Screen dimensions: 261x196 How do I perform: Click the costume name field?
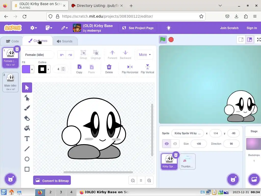[x=38, y=55]
